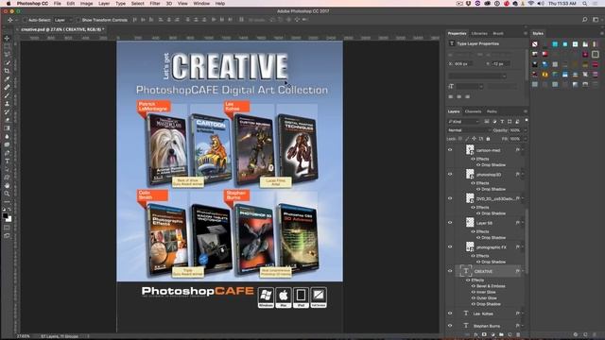Collapse effects of the cartoon-med layer

click(523, 150)
